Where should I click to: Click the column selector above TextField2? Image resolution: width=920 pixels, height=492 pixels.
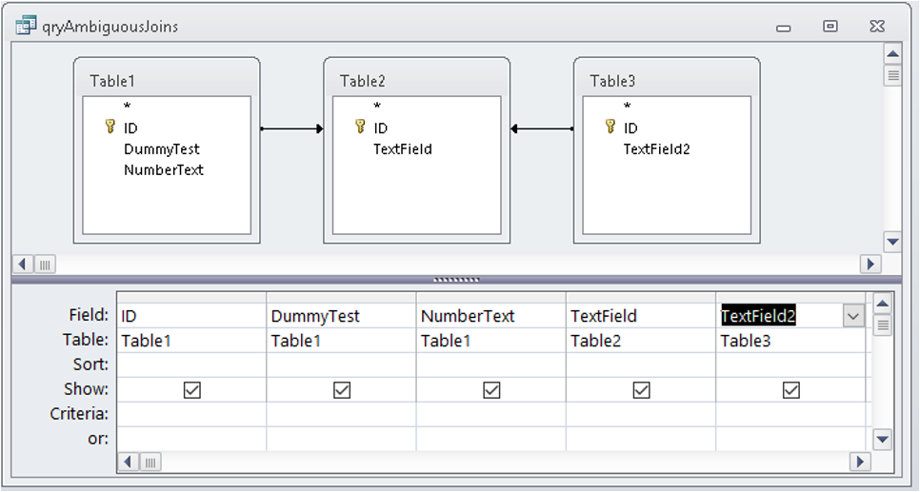[790, 297]
